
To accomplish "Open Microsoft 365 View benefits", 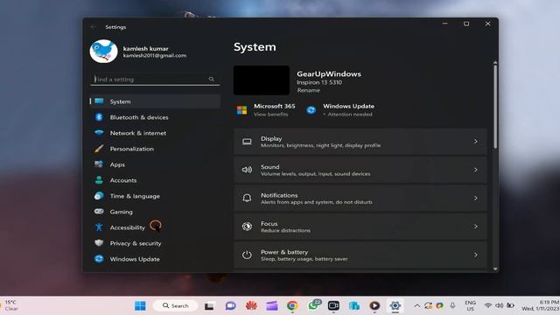I will coord(270,115).
